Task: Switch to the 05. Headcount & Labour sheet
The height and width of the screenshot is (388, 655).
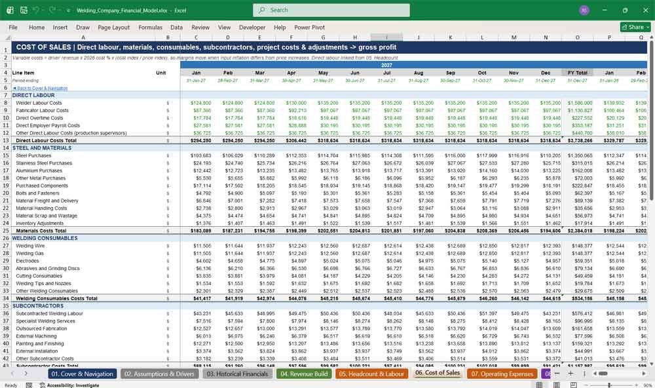Action: tap(371, 374)
